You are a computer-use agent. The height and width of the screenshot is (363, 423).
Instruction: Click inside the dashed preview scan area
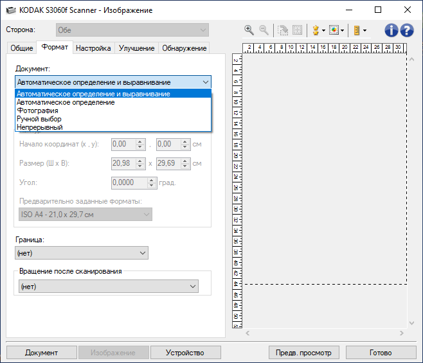coord(325,169)
